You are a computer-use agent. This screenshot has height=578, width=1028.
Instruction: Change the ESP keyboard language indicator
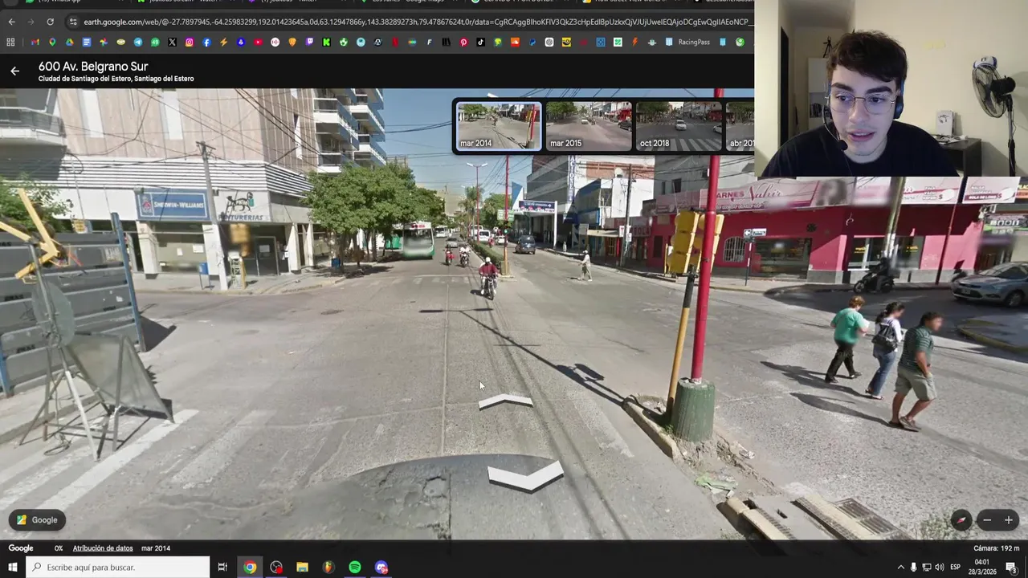click(x=955, y=568)
